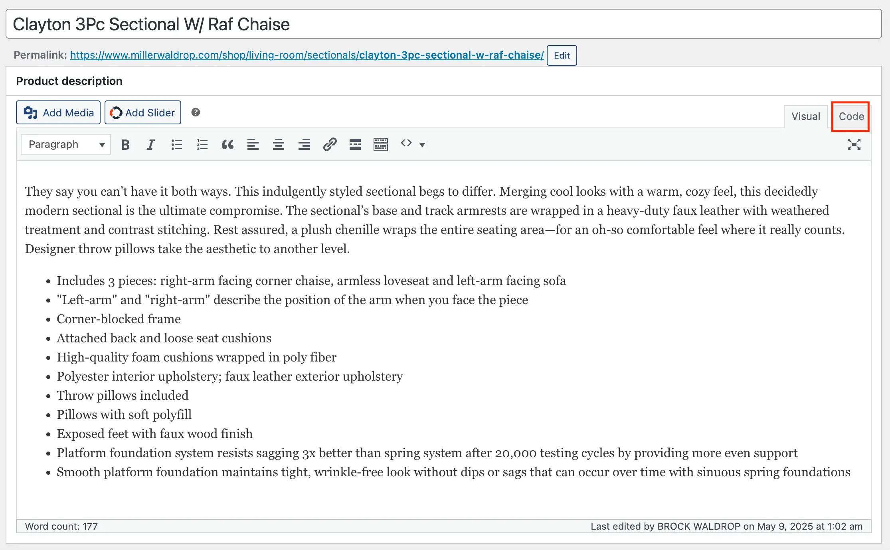This screenshot has width=890, height=550.
Task: Click the product title input field
Action: coord(443,24)
